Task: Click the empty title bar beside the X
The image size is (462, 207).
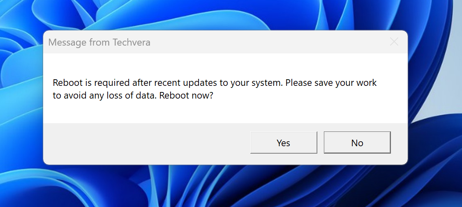Action: (x=265, y=42)
